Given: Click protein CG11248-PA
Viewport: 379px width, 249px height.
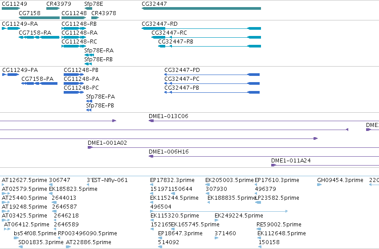Looking at the screenshot, I should pyautogui.click(x=74, y=83).
